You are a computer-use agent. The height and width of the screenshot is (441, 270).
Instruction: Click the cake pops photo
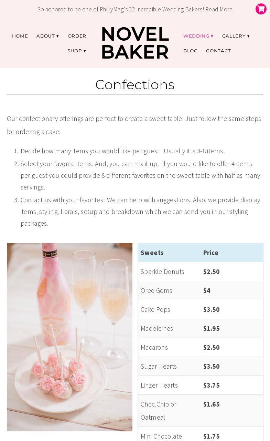(69, 337)
